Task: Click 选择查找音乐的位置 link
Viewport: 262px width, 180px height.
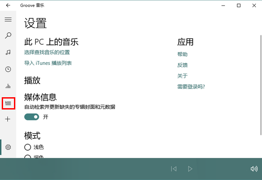Action: click(x=47, y=52)
